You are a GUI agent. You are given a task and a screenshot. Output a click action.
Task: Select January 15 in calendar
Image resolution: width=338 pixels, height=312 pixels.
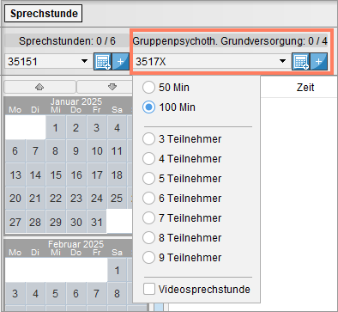(x=56, y=174)
